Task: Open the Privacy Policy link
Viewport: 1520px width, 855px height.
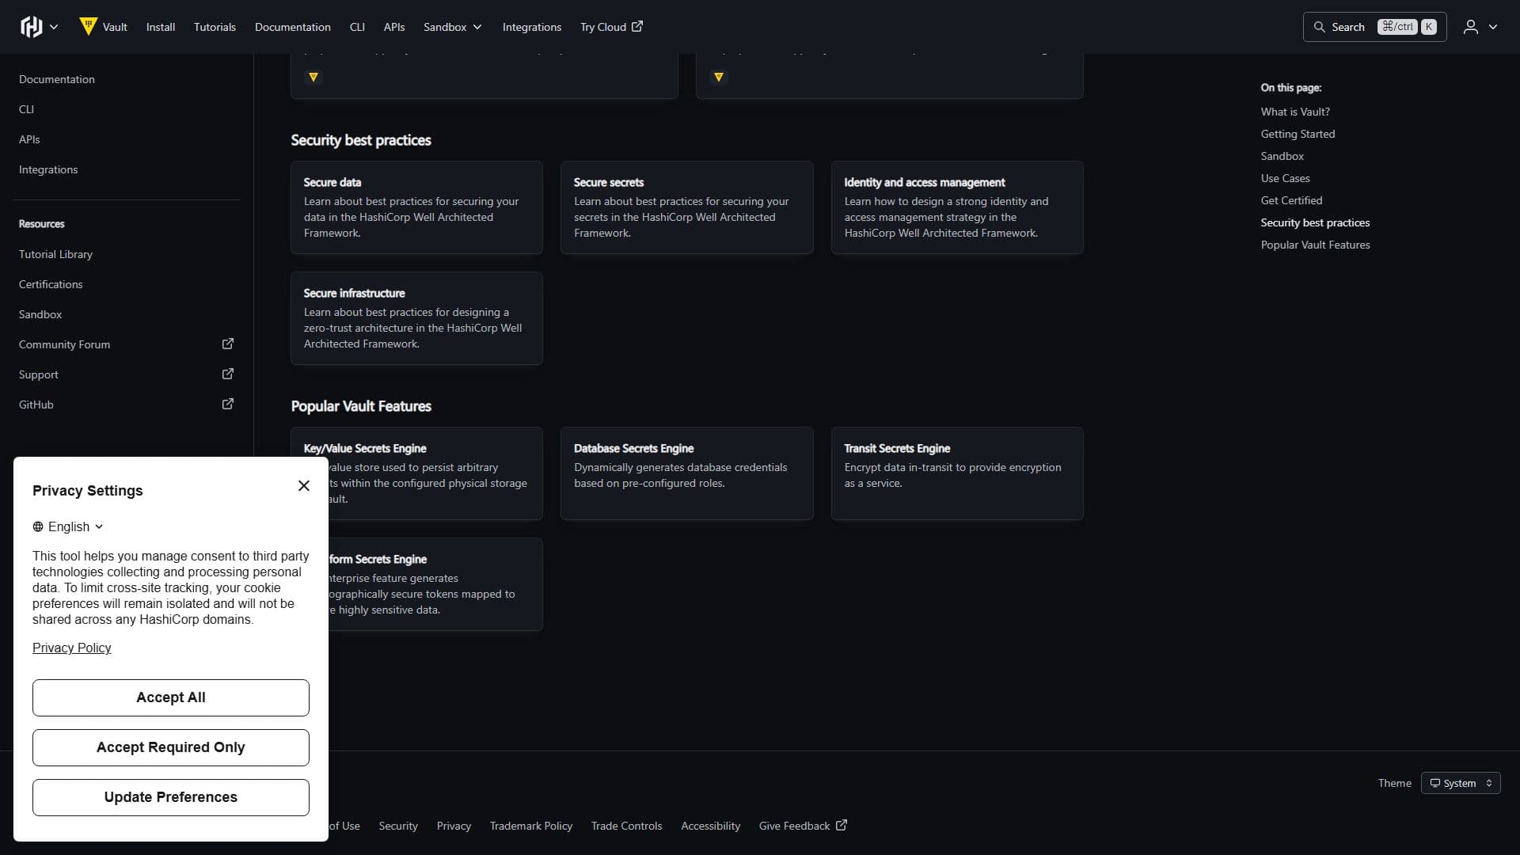Action: point(71,648)
